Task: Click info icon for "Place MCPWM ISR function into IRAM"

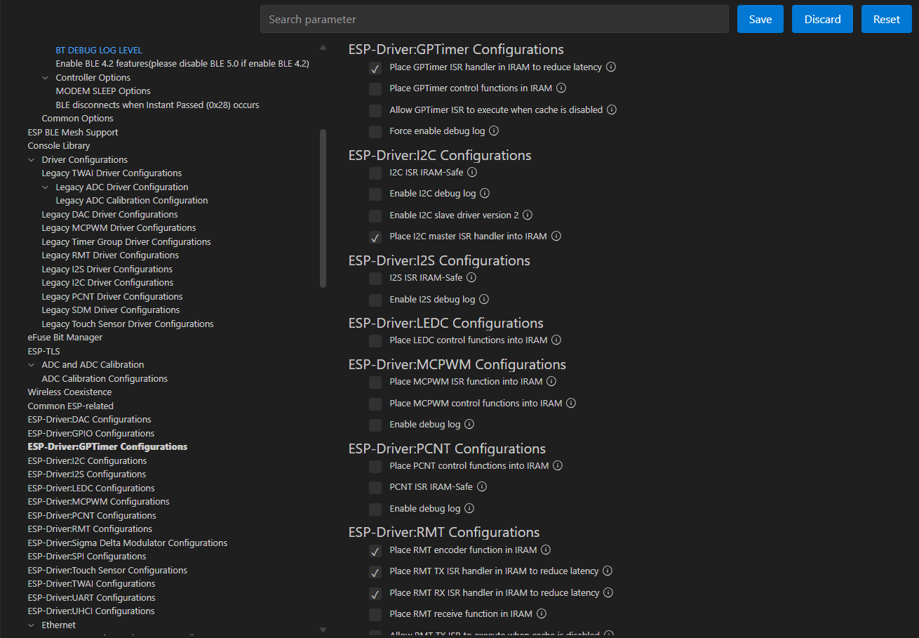Action: point(551,381)
